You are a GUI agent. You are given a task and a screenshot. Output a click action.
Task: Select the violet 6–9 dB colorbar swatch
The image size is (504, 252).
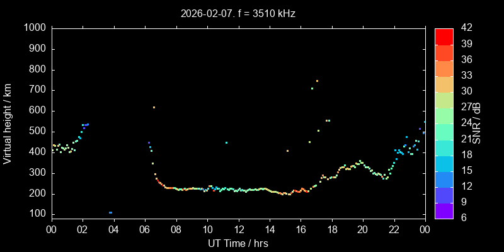tap(444, 210)
